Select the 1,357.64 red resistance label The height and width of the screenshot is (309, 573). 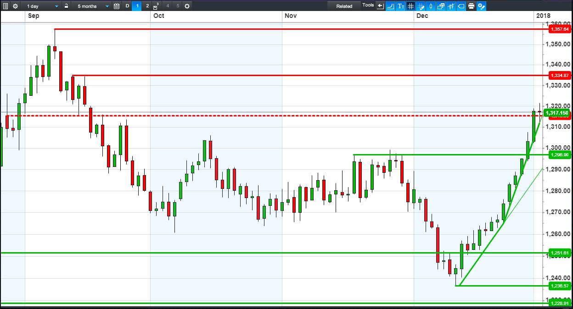tap(559, 29)
